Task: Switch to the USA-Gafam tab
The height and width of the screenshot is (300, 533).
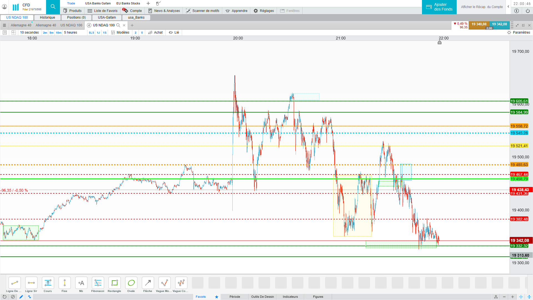Action: click(107, 17)
